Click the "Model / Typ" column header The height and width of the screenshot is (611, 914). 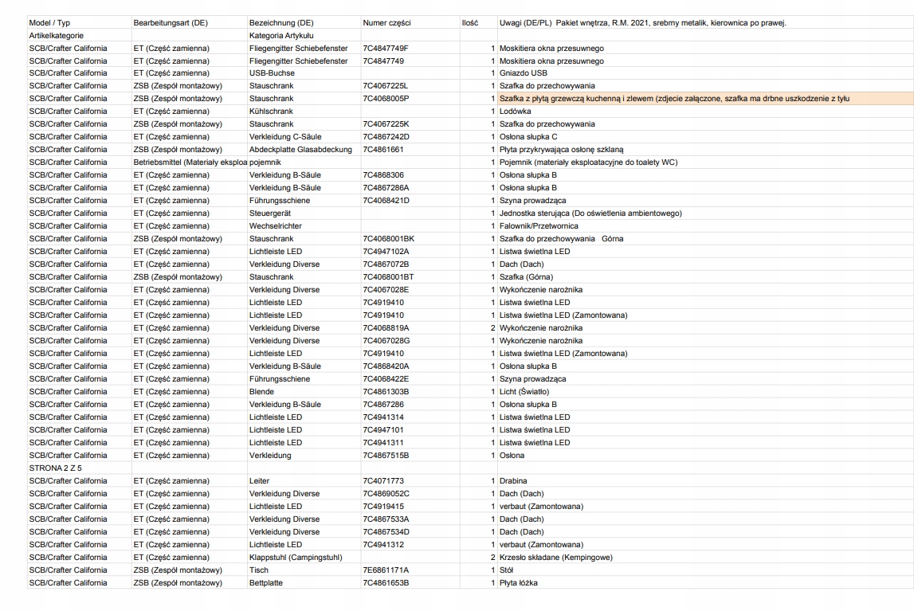(x=49, y=22)
